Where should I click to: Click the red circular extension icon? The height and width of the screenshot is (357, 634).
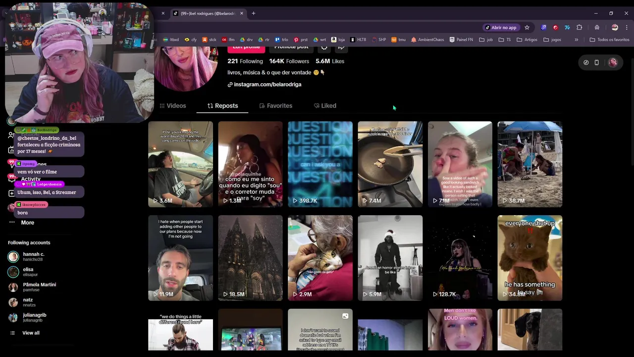555,27
